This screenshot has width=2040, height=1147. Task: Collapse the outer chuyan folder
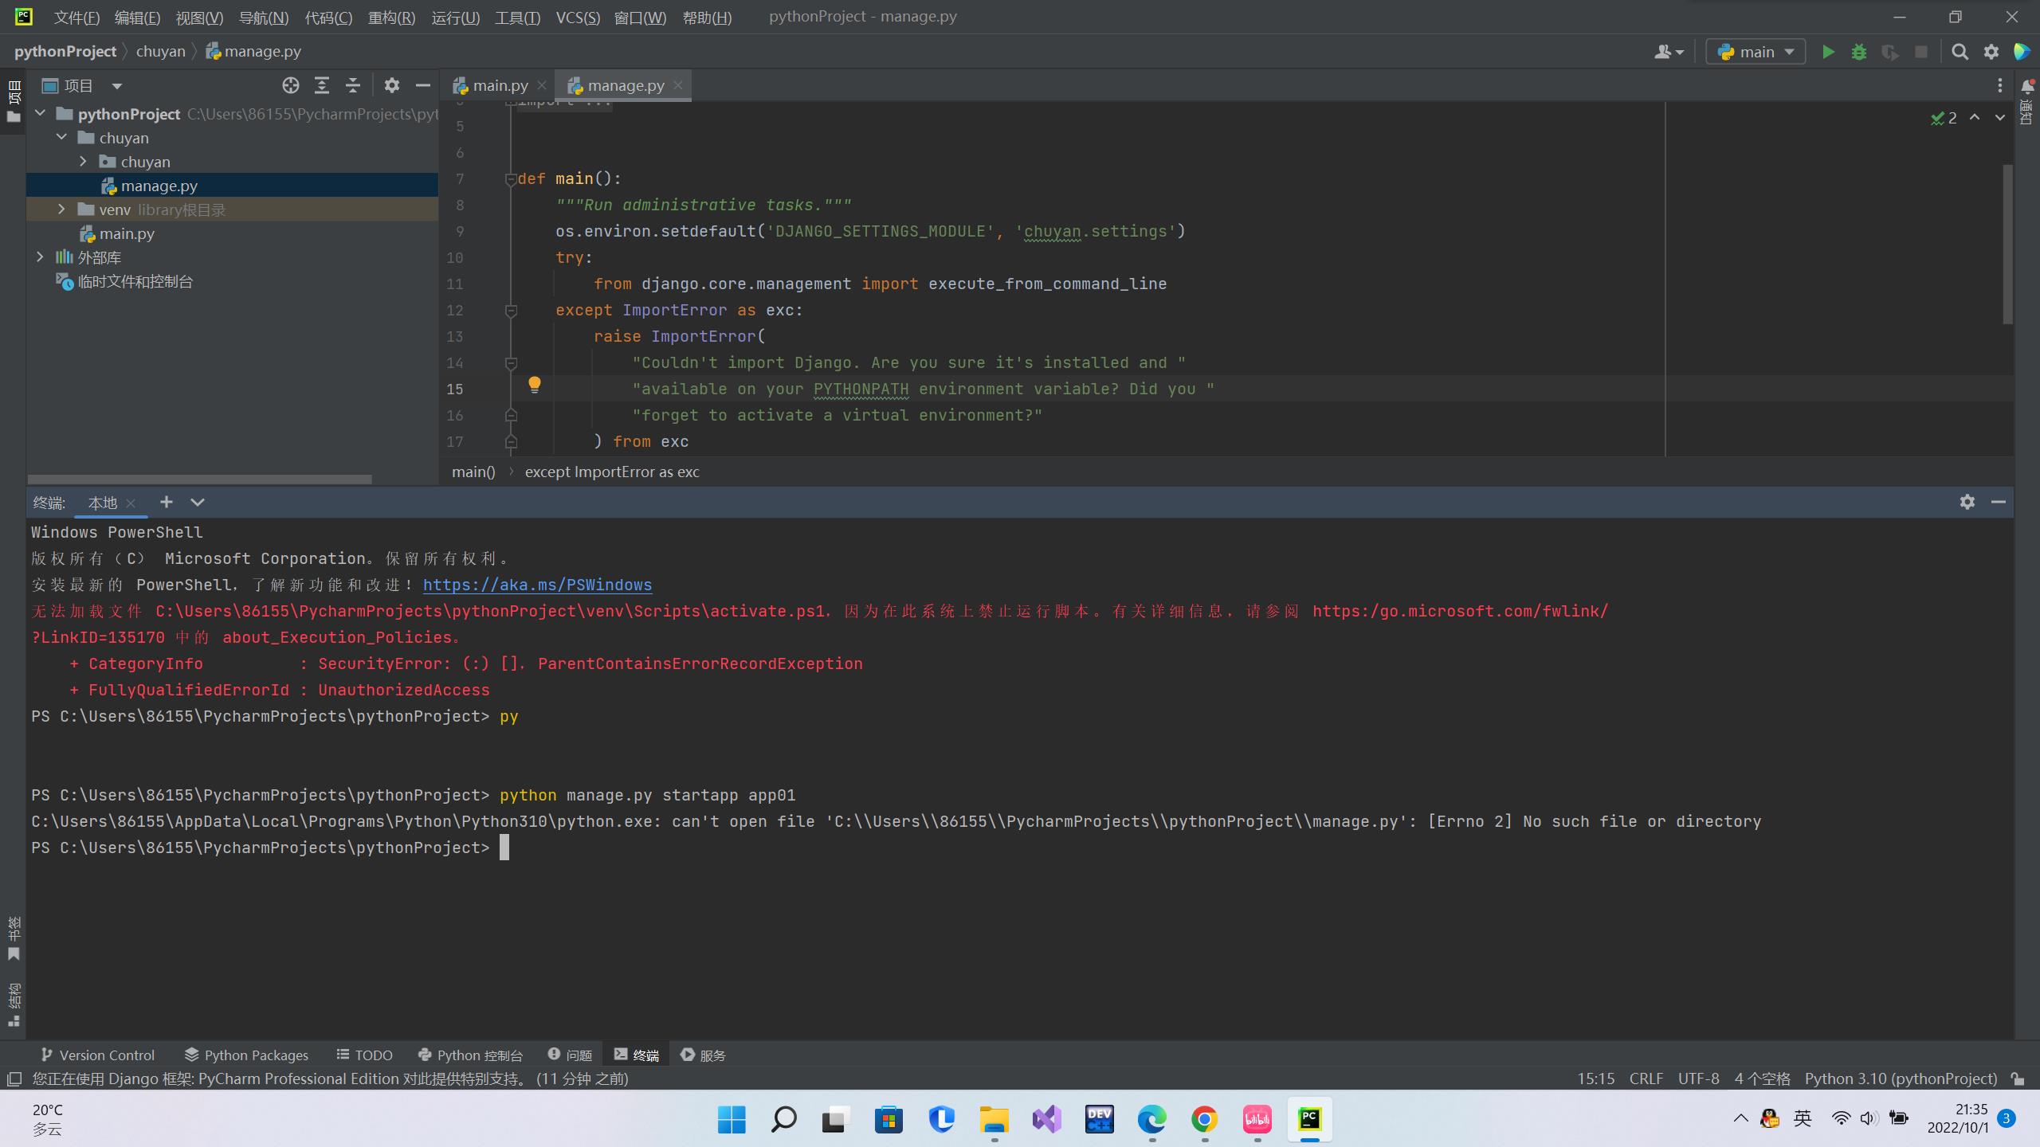pyautogui.click(x=61, y=138)
